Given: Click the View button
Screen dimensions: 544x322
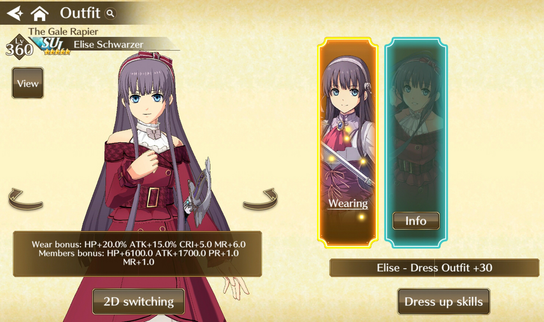Looking at the screenshot, I should tap(28, 83).
